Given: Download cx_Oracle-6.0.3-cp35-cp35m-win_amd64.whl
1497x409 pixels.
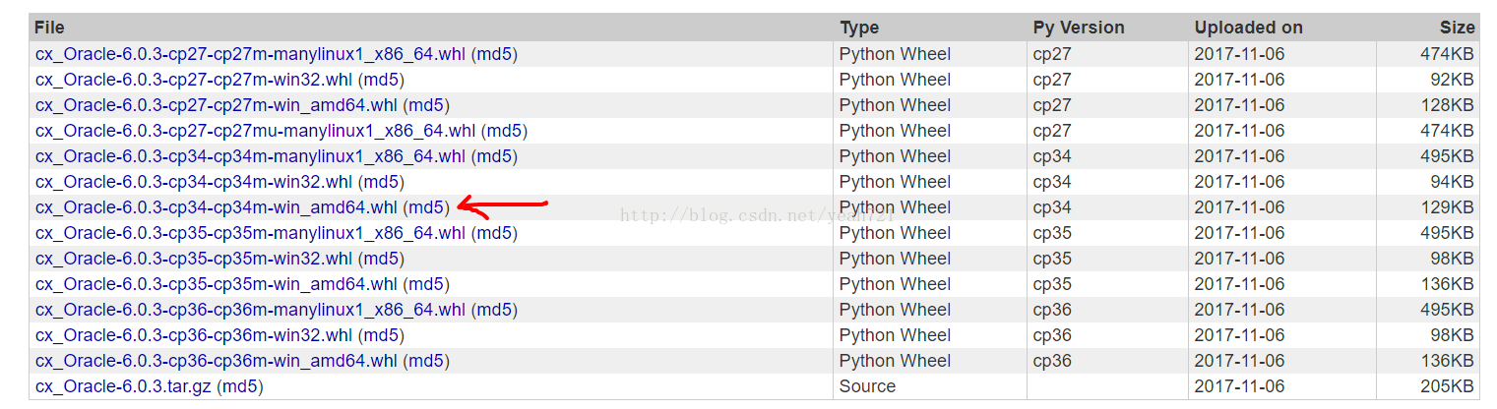Looking at the screenshot, I should coord(217,284).
